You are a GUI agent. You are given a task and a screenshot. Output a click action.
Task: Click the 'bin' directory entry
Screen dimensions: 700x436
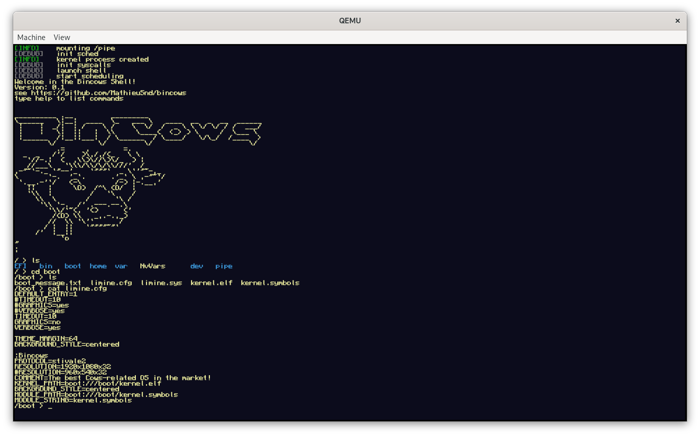46,266
